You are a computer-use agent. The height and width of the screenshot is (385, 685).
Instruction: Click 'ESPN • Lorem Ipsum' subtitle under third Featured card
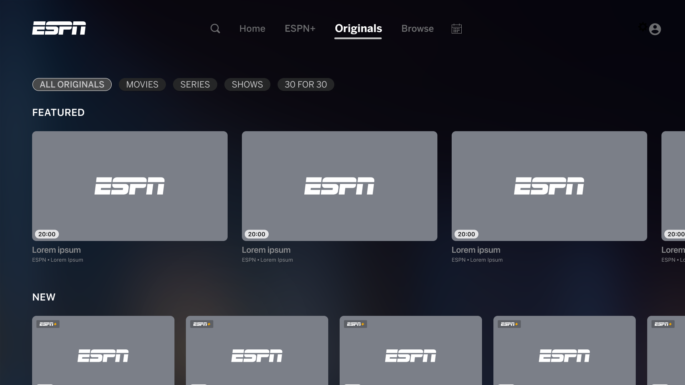tap(477, 260)
